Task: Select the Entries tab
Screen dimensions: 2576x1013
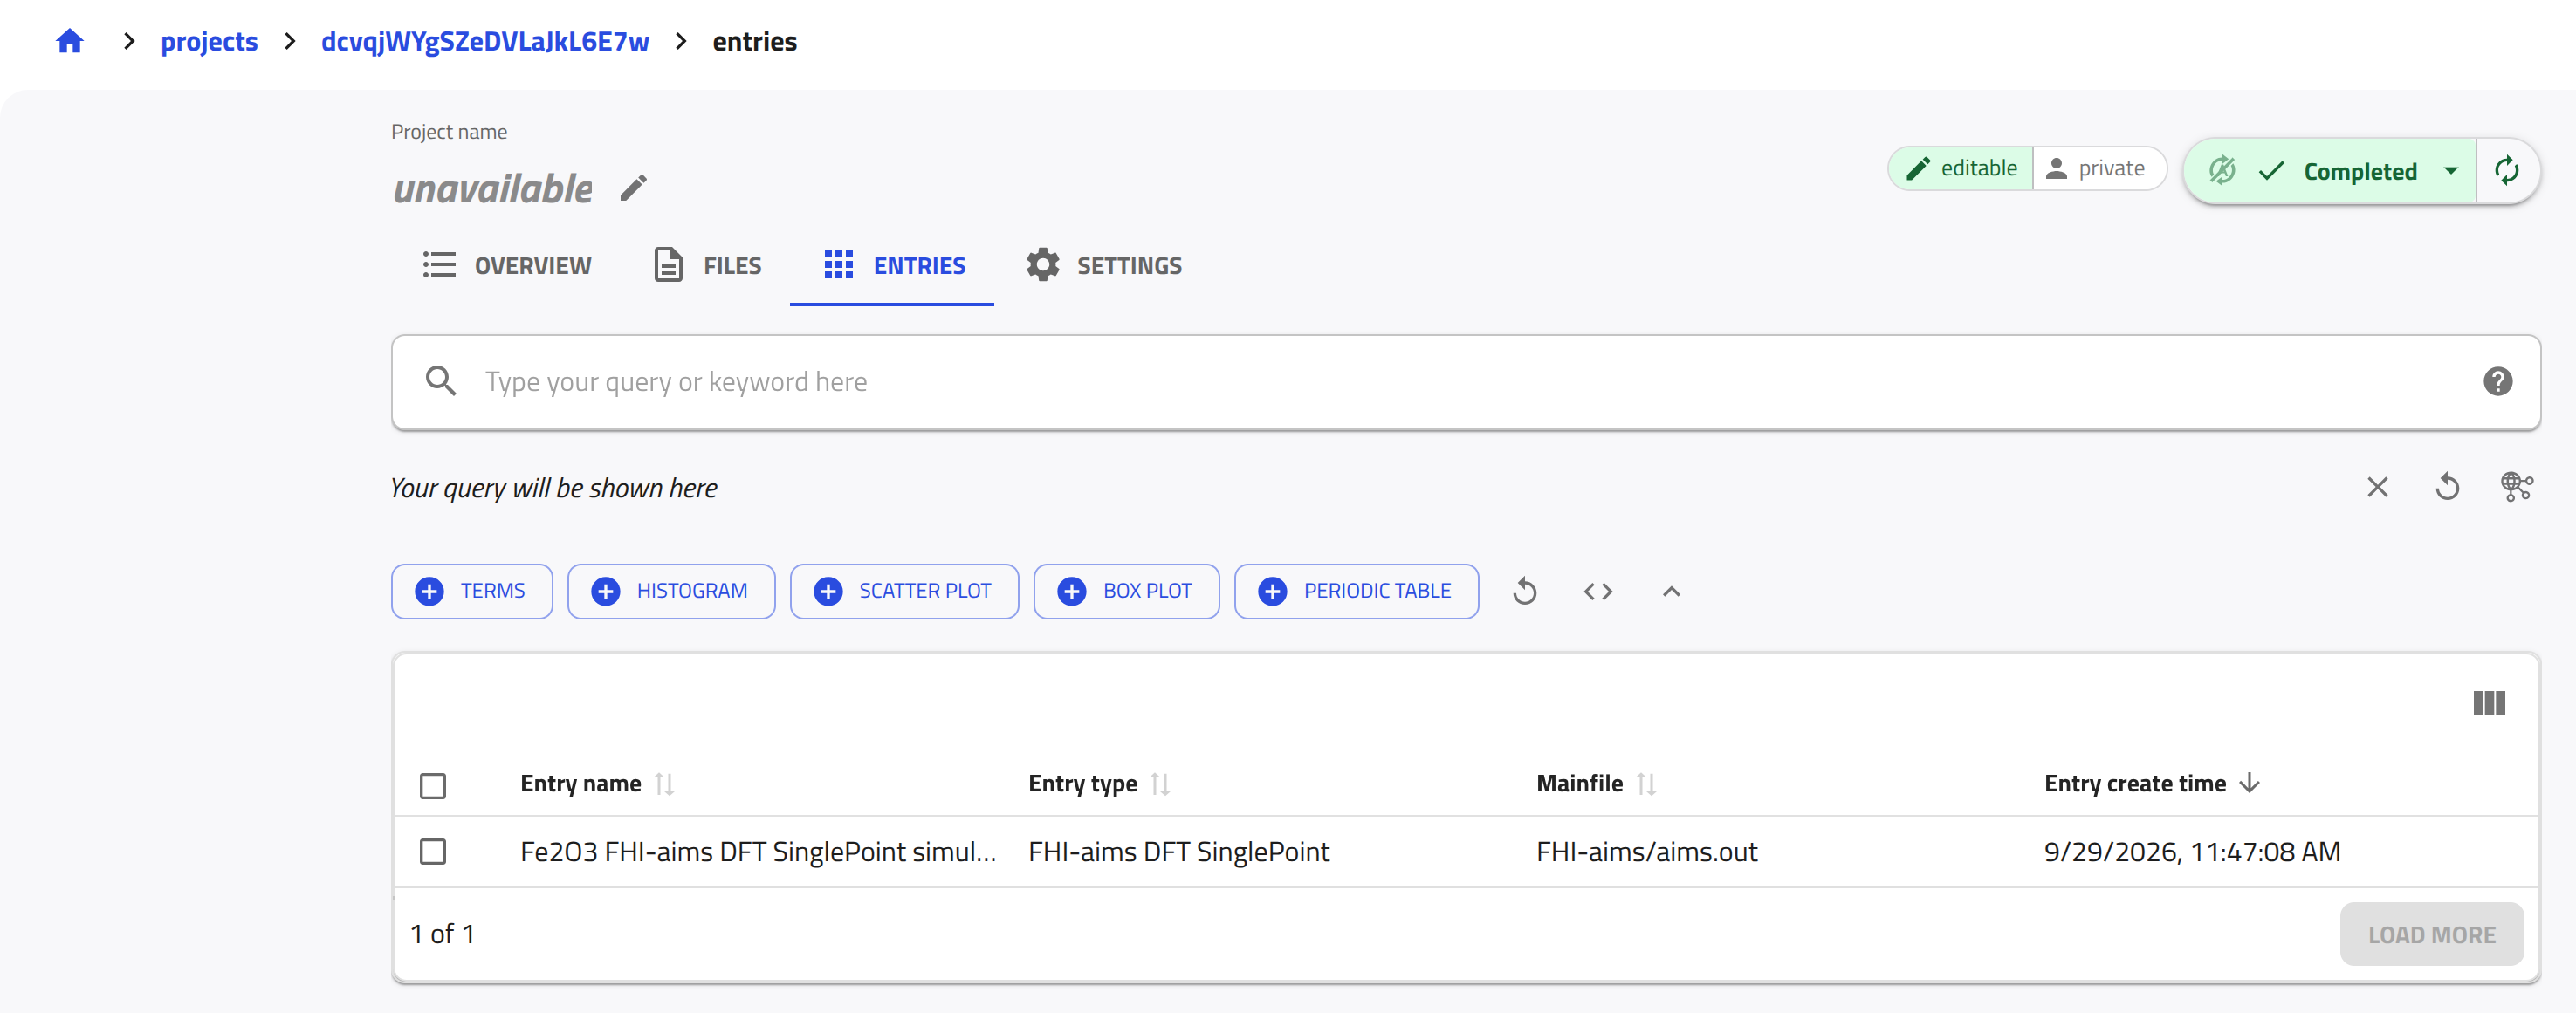Action: (x=893, y=265)
